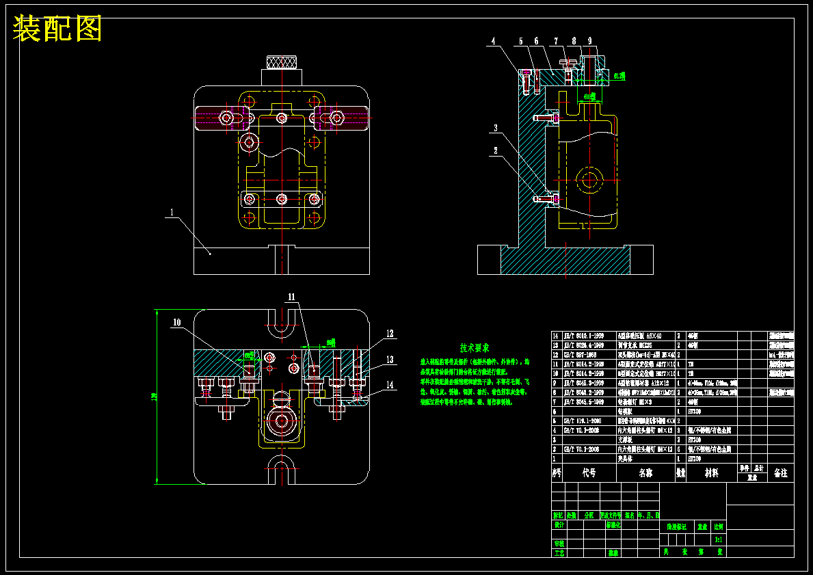Select the 材料 header in parts list

(711, 473)
